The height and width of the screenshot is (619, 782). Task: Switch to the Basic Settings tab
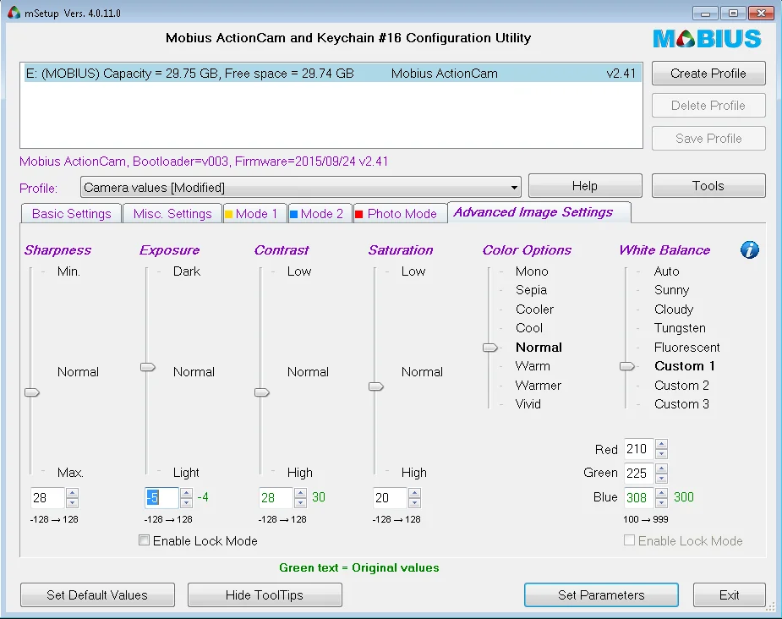click(71, 213)
